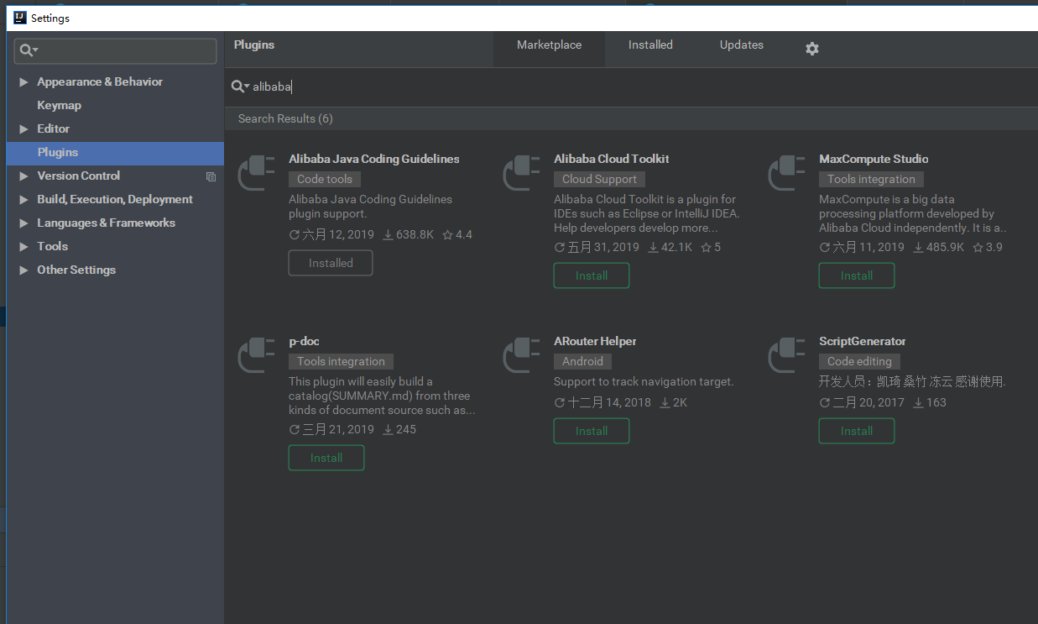Expand the Editor settings node
1038x624 pixels.
(23, 129)
